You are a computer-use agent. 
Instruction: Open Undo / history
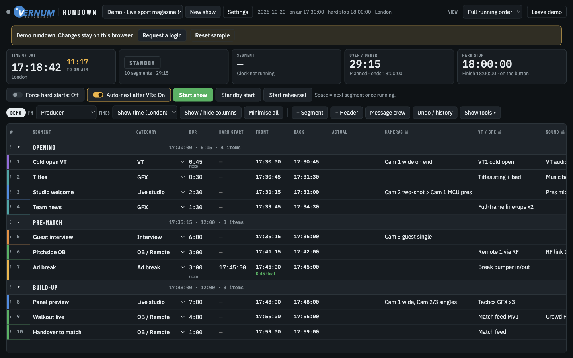pyautogui.click(x=435, y=113)
